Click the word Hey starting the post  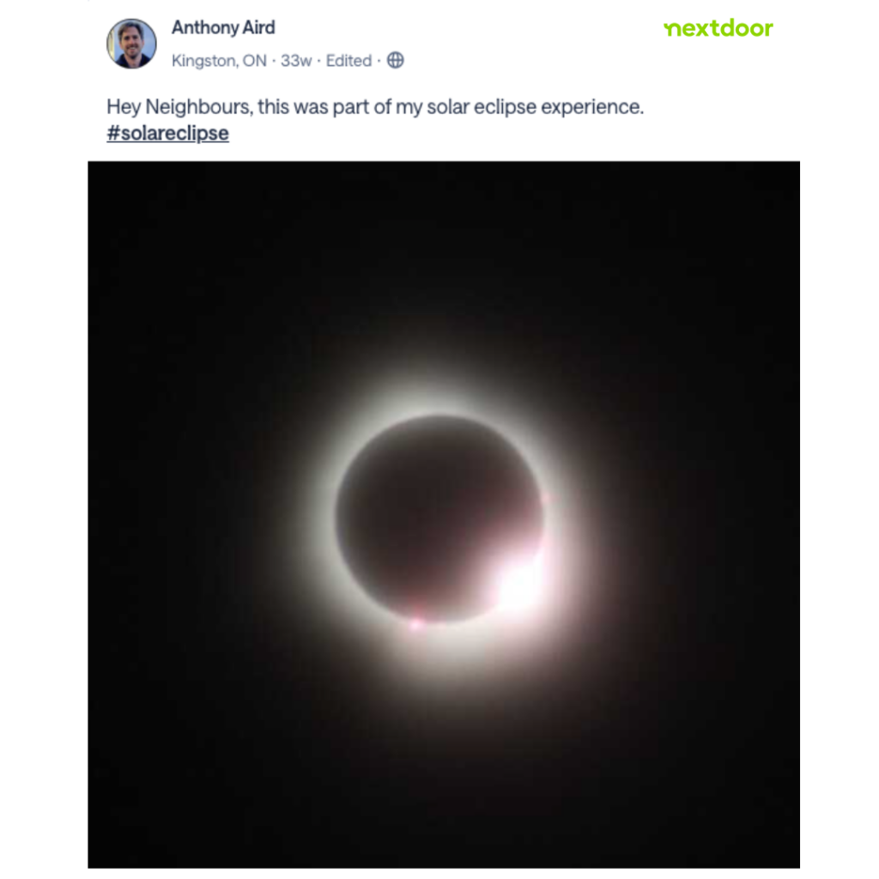[124, 106]
